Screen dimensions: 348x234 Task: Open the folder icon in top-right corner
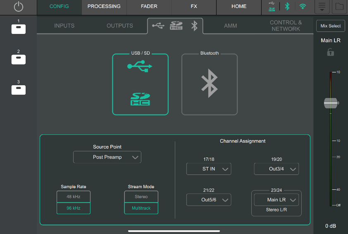[x=339, y=7]
